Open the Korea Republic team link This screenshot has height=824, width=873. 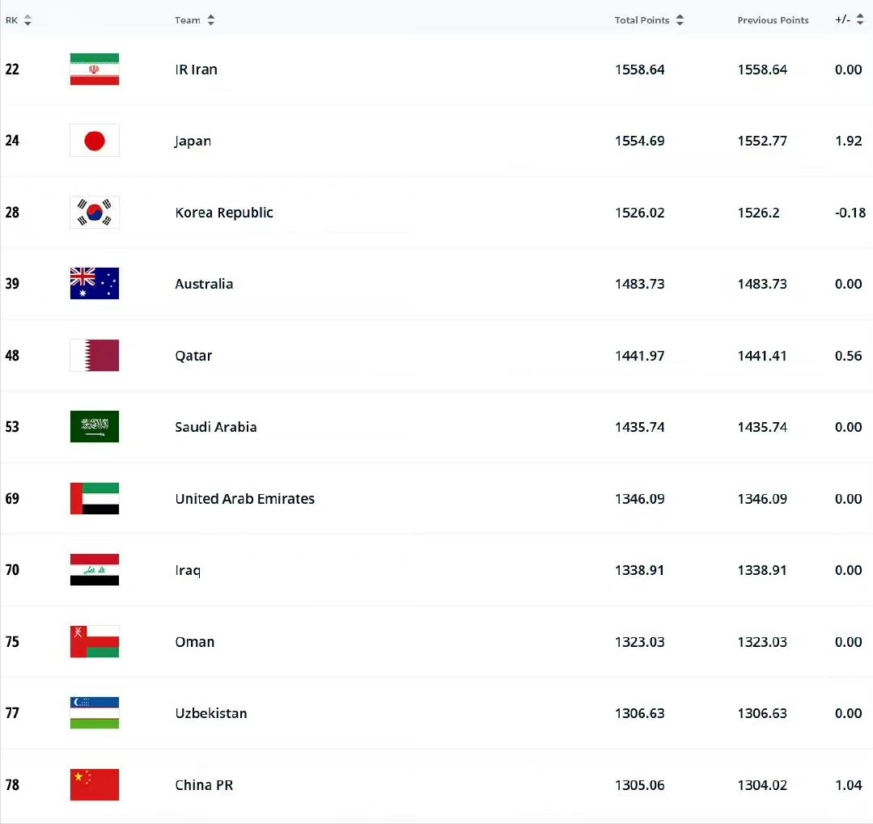pos(224,213)
